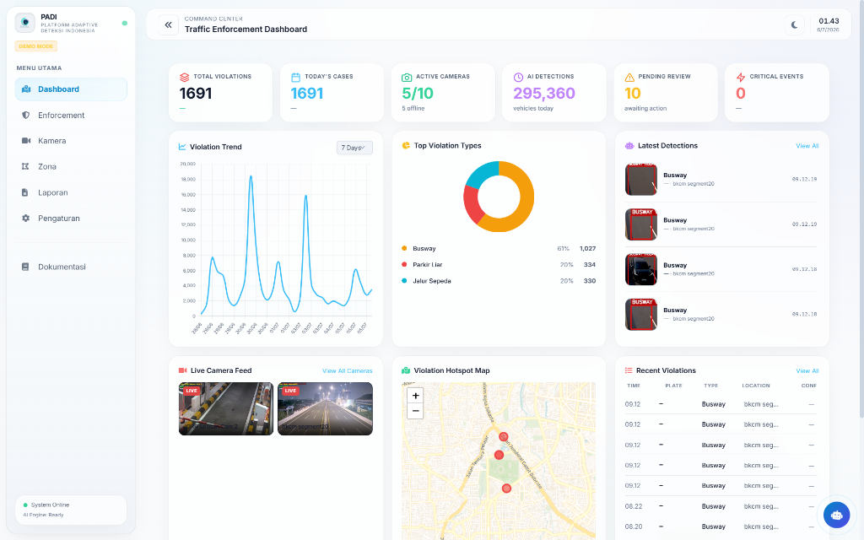Click the LOCATION column header

coord(756,386)
